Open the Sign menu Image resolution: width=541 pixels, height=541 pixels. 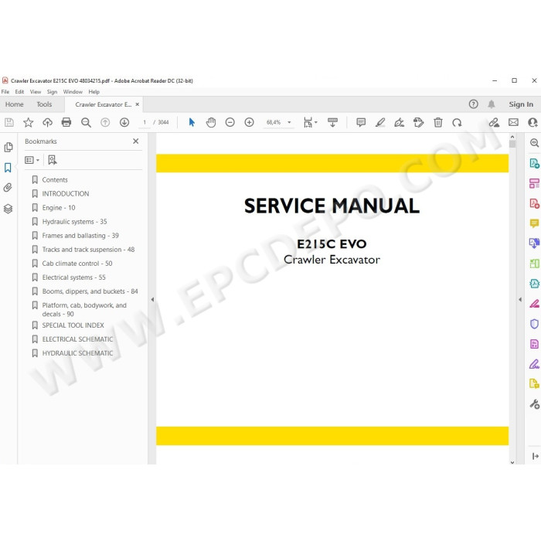52,92
